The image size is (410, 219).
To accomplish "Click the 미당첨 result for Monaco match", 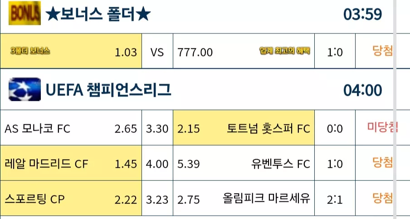I will pos(382,127).
